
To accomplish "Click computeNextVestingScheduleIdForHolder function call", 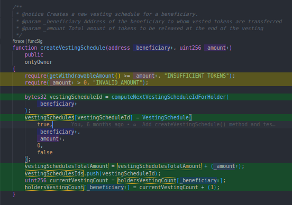I will point(169,97).
